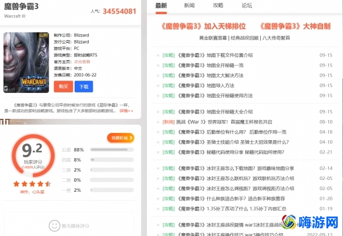Image resolution: width=343 pixels, height=236 pixels.
Task: Open article 冰封王座怎么联机玩
Action: [236, 178]
